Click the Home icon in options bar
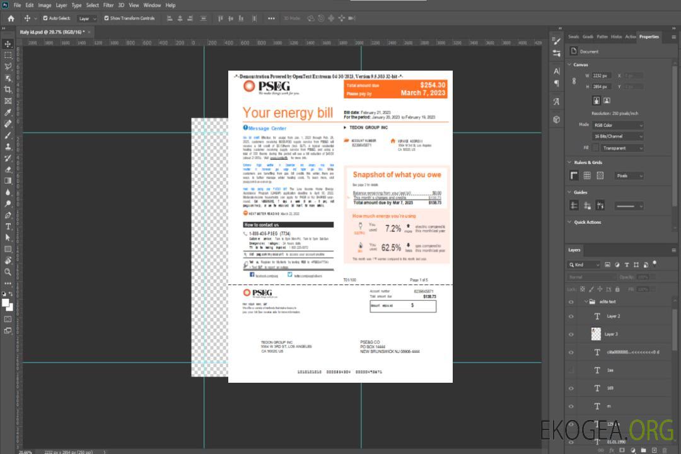The image size is (681, 454). (10, 18)
